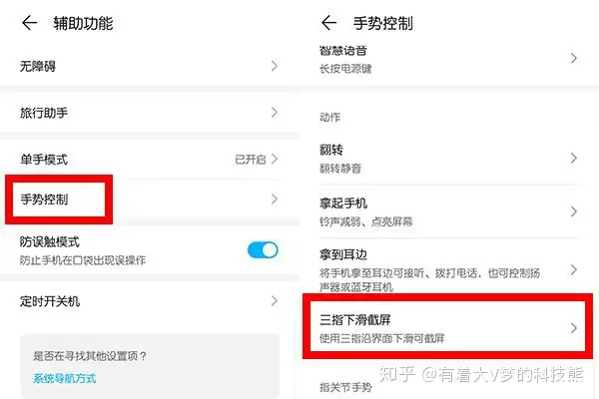Tap the chevron on the 翻转 row
Screen dimensions: 599x399
click(574, 158)
